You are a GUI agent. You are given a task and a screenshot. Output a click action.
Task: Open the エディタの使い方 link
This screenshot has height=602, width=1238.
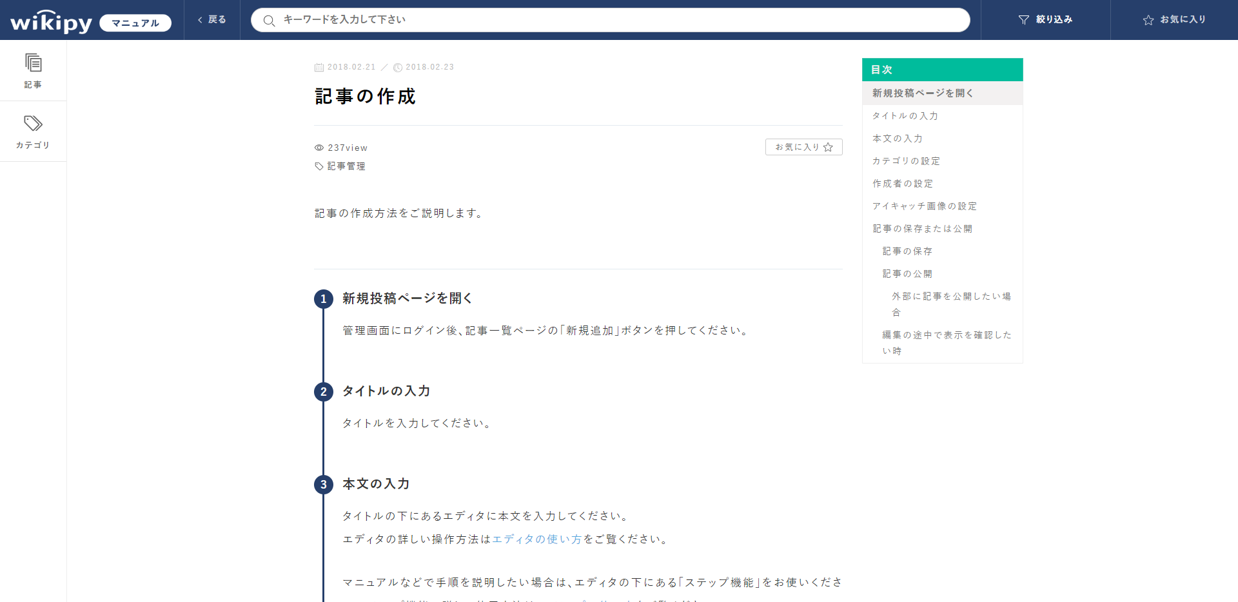click(x=536, y=539)
